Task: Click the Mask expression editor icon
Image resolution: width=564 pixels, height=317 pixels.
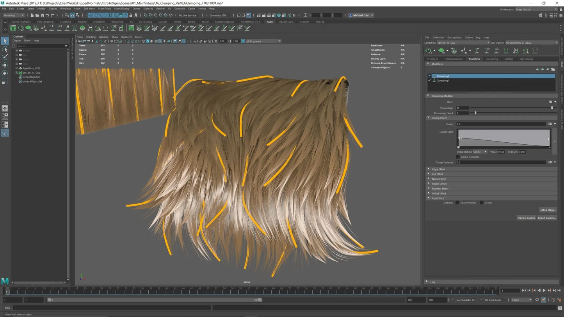Action: tap(550, 102)
